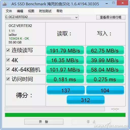Disable the 访问时间 access time checkbox
Image resolution: width=130 pixels, height=130 pixels.
click(8, 79)
